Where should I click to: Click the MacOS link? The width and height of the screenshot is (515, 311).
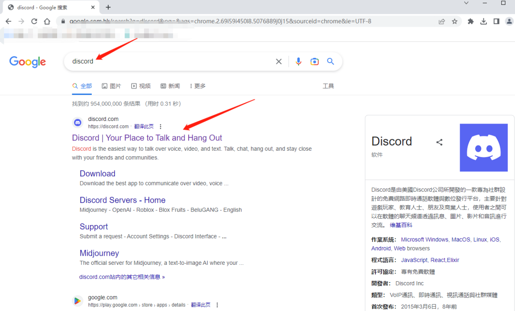pos(460,240)
